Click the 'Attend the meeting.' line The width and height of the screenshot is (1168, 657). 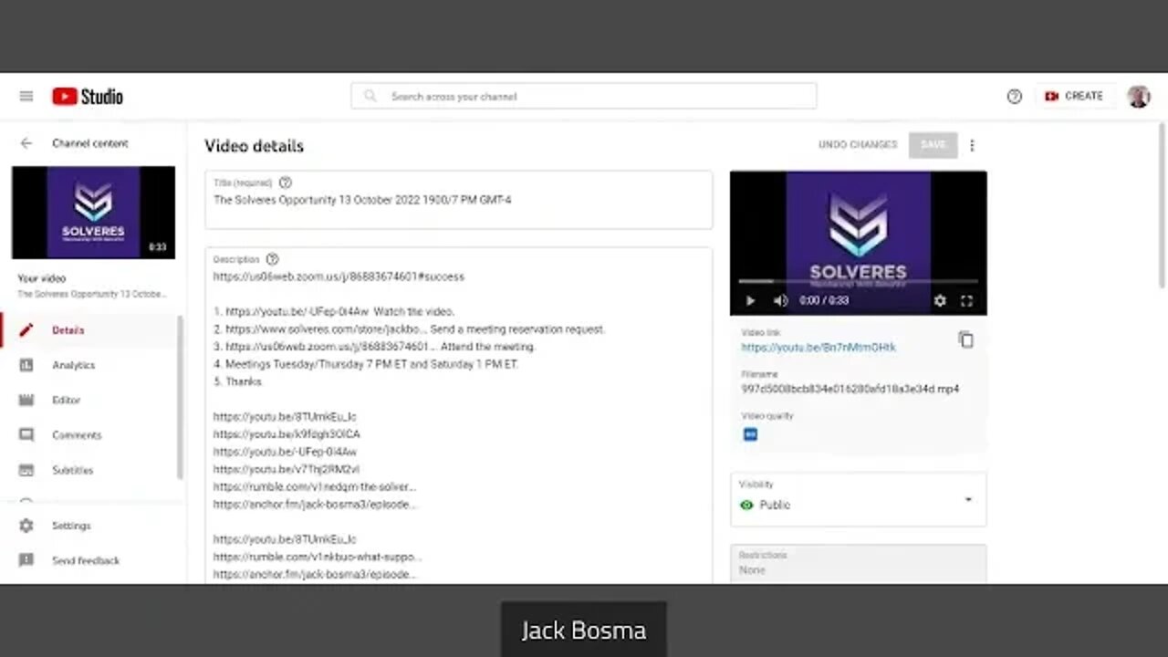click(374, 347)
